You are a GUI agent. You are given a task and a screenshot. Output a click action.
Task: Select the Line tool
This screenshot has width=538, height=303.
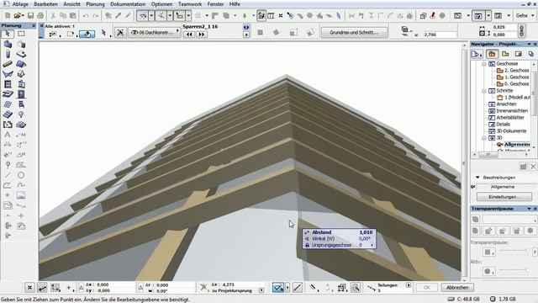pyautogui.click(x=8, y=175)
